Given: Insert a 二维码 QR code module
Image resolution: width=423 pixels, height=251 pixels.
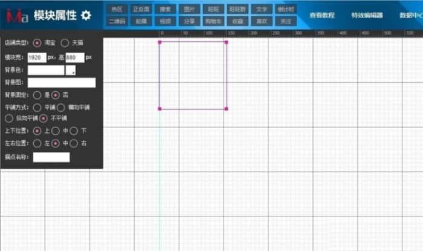Looking at the screenshot, I should [x=117, y=21].
